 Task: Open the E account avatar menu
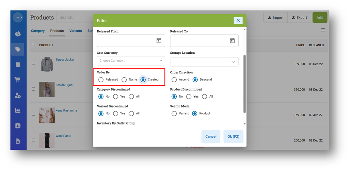pyautogui.click(x=18, y=17)
